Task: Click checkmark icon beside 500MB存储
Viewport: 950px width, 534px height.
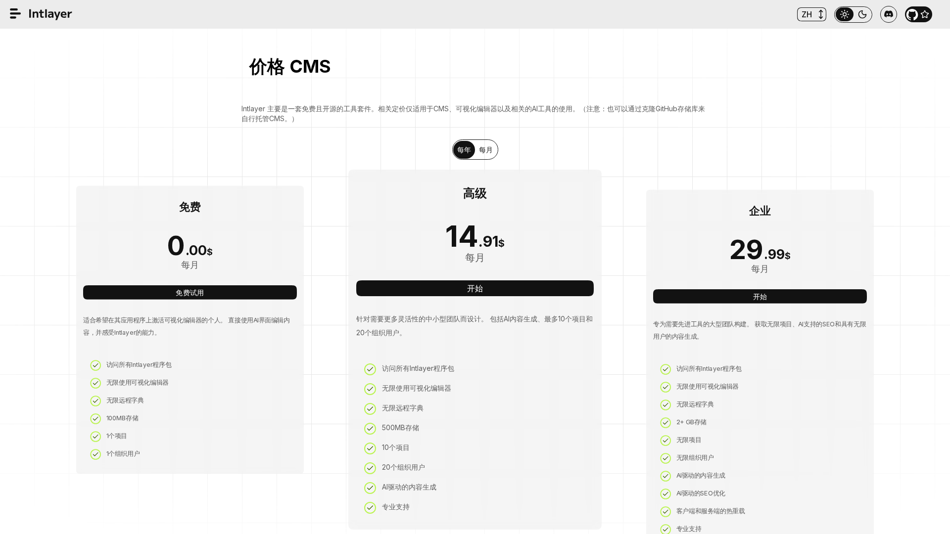Action: (370, 429)
